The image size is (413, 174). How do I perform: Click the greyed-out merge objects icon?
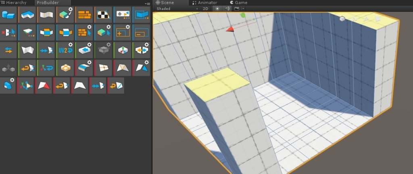[x=104, y=50]
